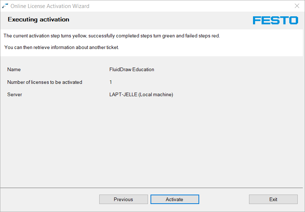Select the license count value 1

pyautogui.click(x=111, y=82)
